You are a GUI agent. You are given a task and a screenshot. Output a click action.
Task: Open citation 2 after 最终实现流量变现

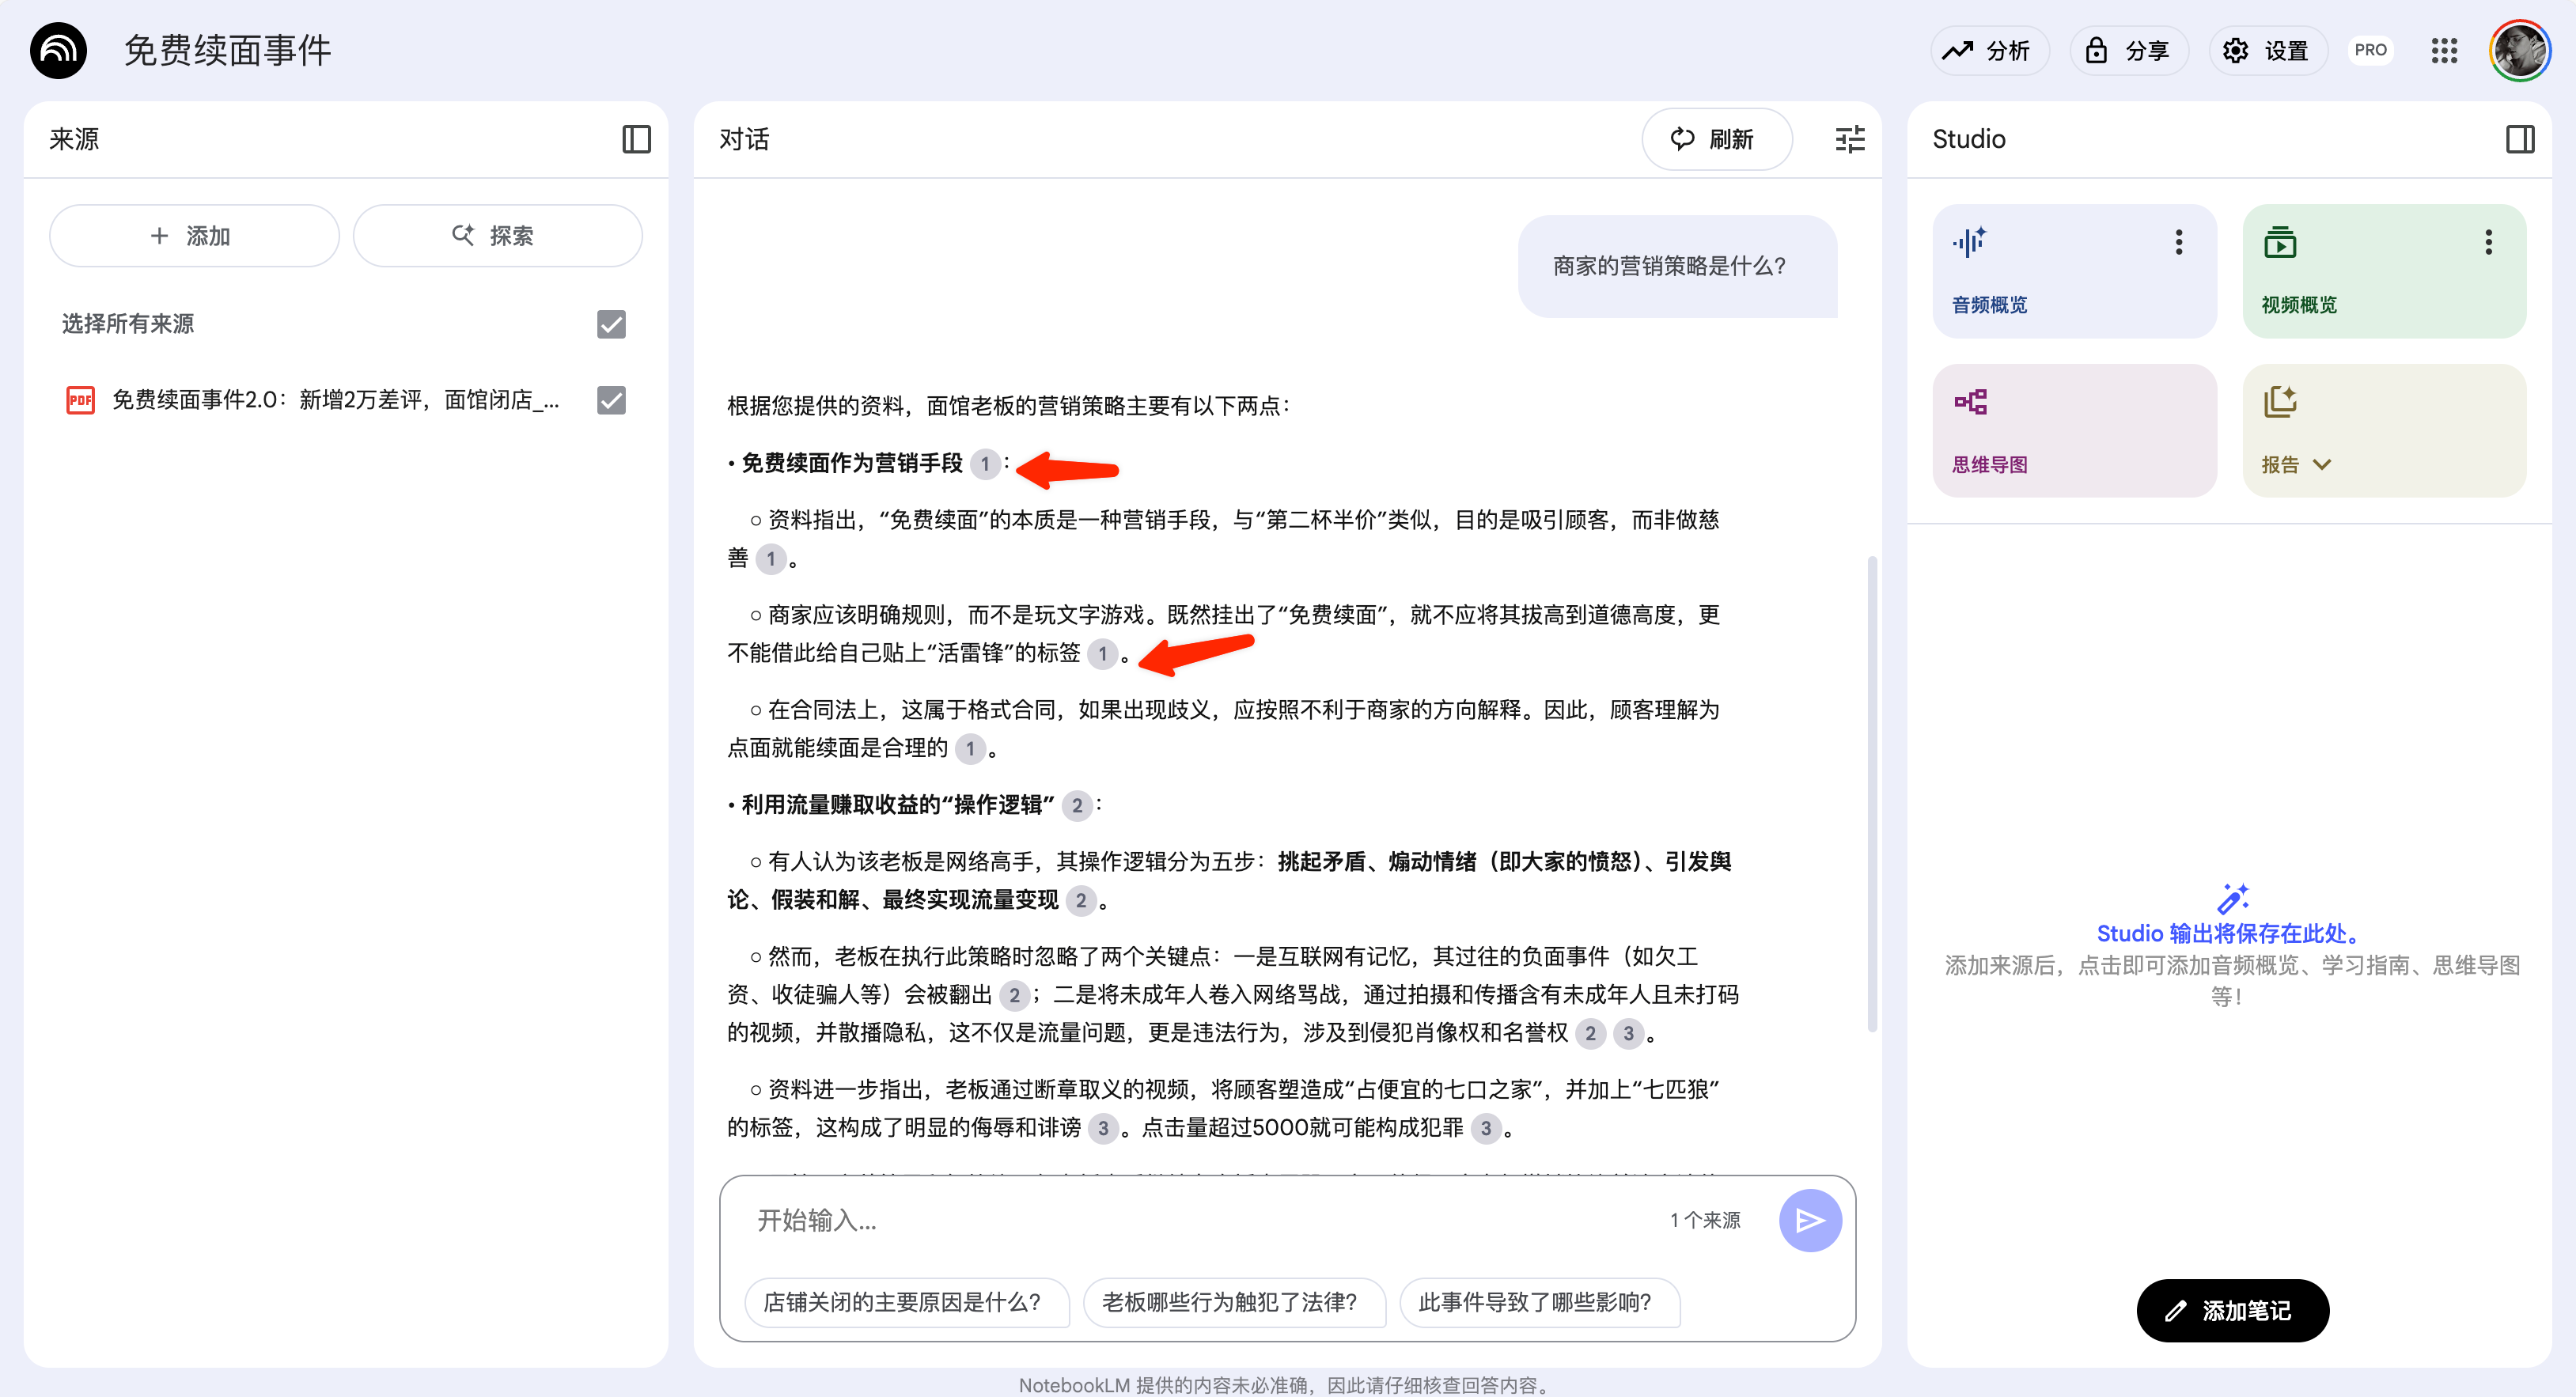coord(1081,901)
